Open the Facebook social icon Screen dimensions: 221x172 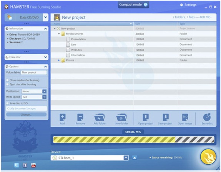click(25, 165)
